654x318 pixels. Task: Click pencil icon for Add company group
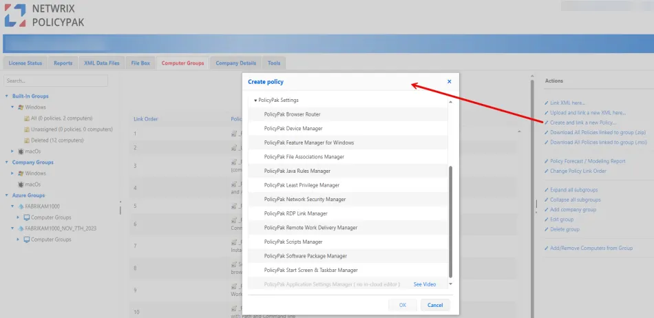[547, 209]
